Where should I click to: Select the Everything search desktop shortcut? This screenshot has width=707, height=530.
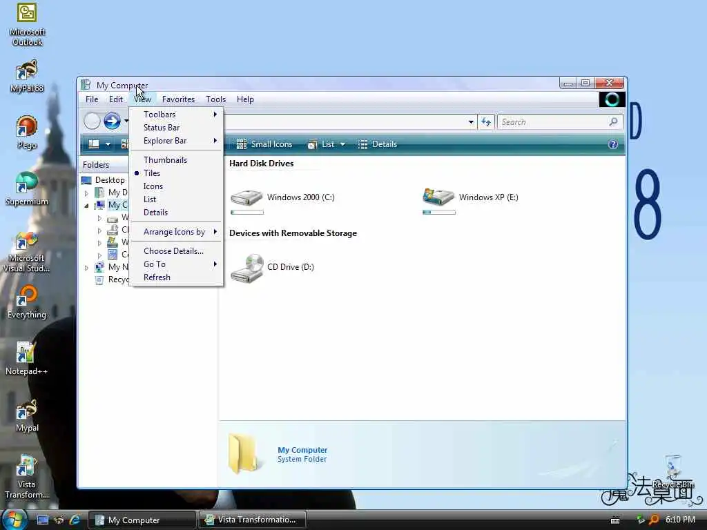[27, 302]
